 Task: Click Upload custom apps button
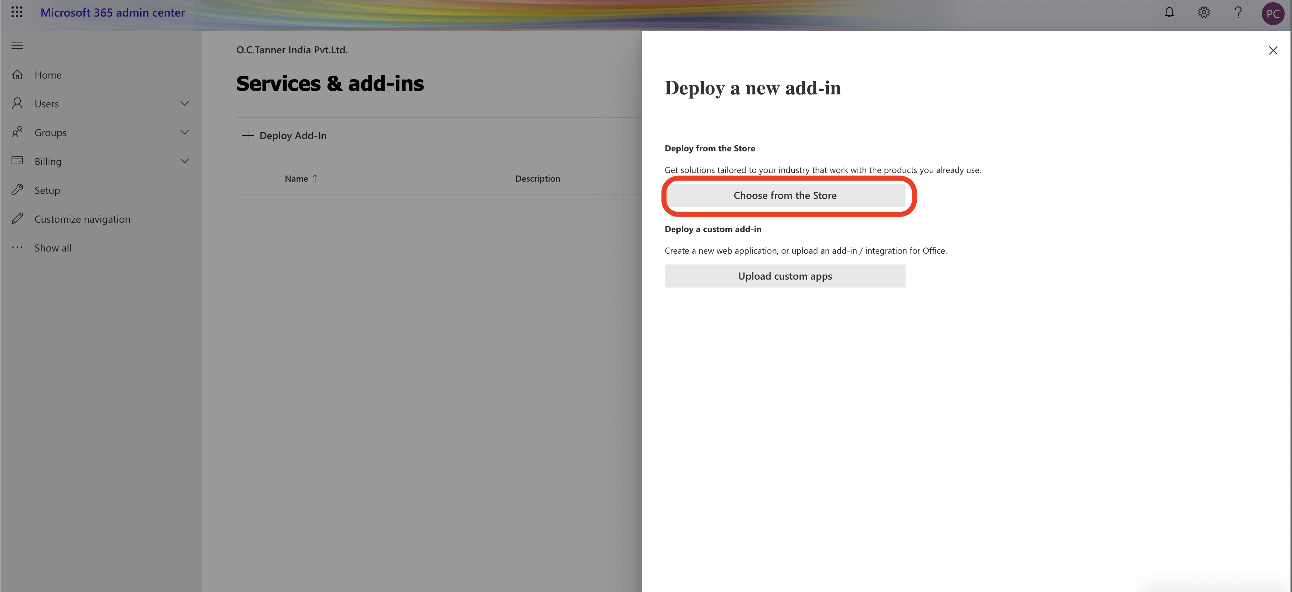pos(784,276)
